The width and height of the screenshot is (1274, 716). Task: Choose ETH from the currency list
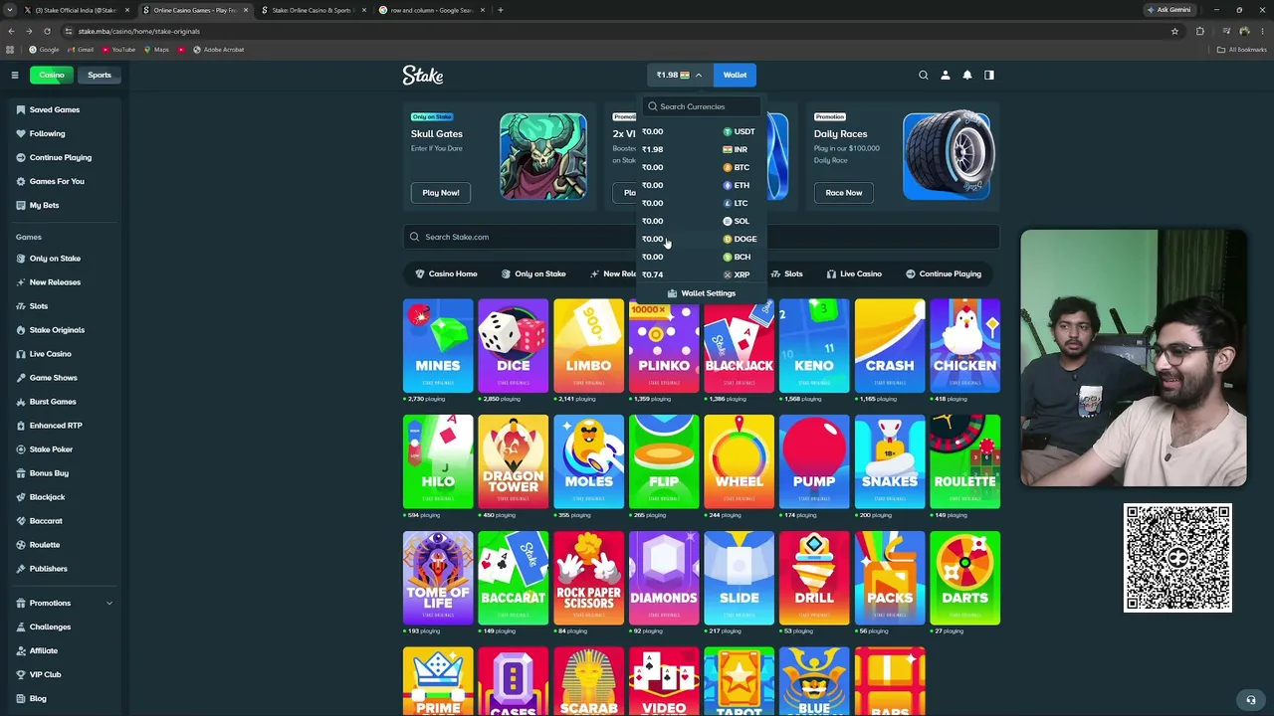(702, 185)
